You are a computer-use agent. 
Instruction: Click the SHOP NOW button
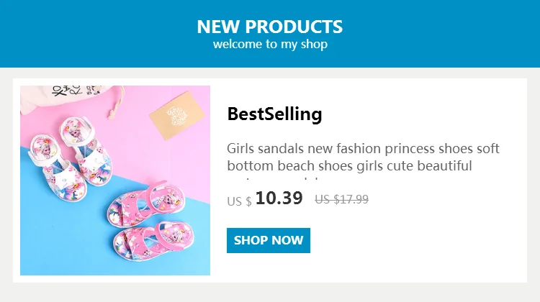tap(269, 240)
